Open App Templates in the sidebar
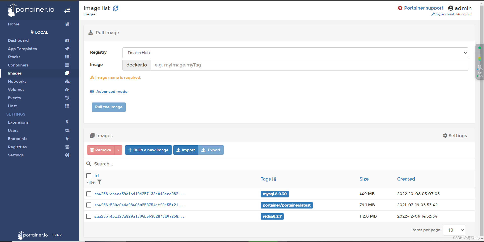This screenshot has width=484, height=242. 22,49
